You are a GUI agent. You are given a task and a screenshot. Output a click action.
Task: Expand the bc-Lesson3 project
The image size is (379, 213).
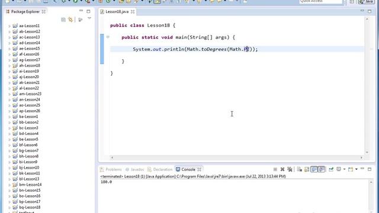click(x=9, y=128)
